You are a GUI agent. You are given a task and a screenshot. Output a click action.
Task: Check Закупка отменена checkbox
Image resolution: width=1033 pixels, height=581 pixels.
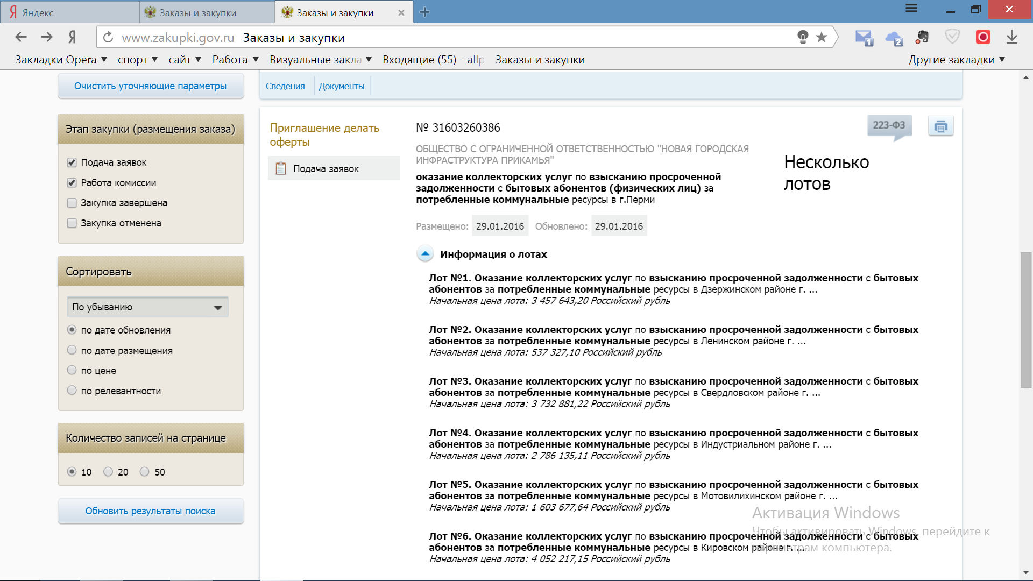tap(72, 223)
